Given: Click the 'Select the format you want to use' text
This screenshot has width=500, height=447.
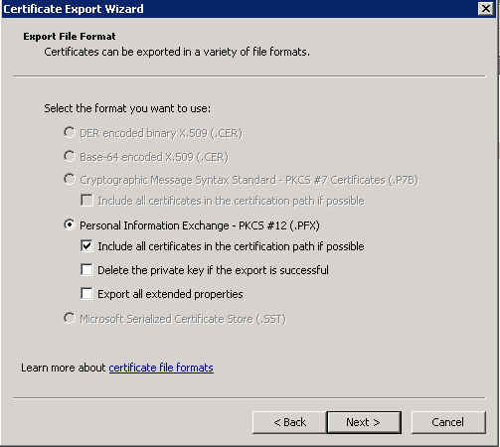Looking at the screenshot, I should pos(127,108).
